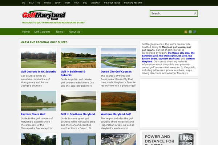Open the SOUTH top bar link
Image resolution: width=218 pixels, height=145 pixels.
[x=58, y=3]
